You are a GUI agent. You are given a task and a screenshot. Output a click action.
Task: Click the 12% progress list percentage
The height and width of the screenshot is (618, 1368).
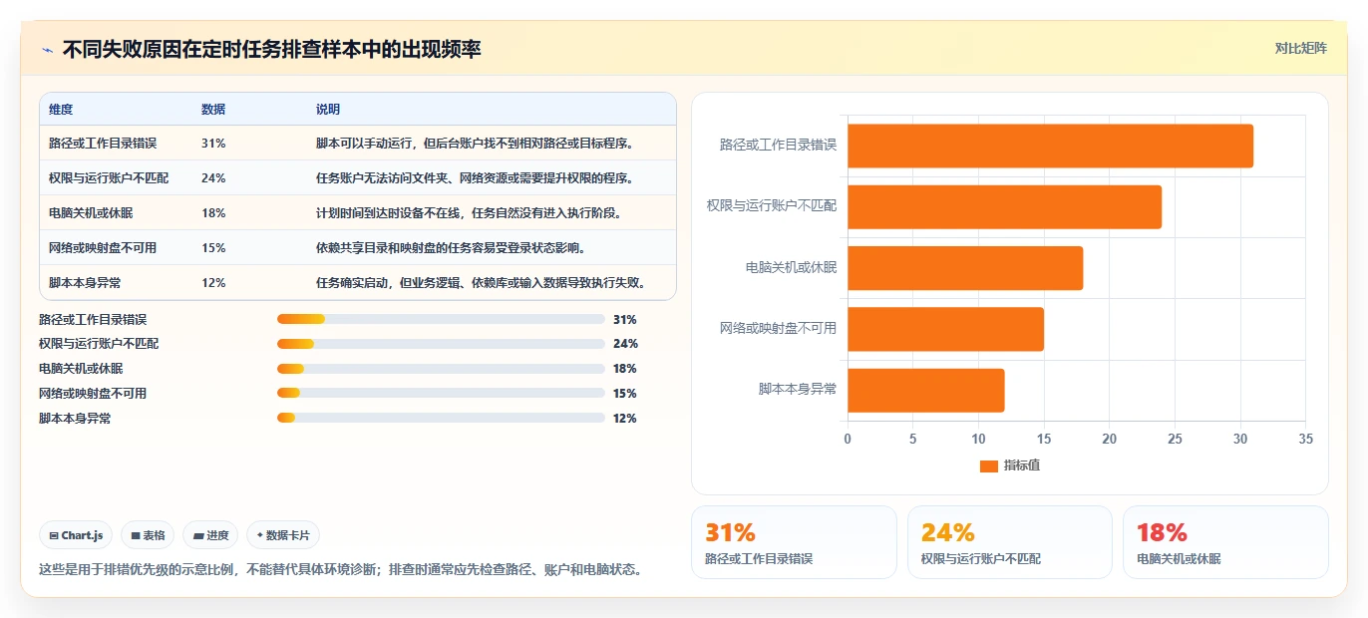pos(625,419)
